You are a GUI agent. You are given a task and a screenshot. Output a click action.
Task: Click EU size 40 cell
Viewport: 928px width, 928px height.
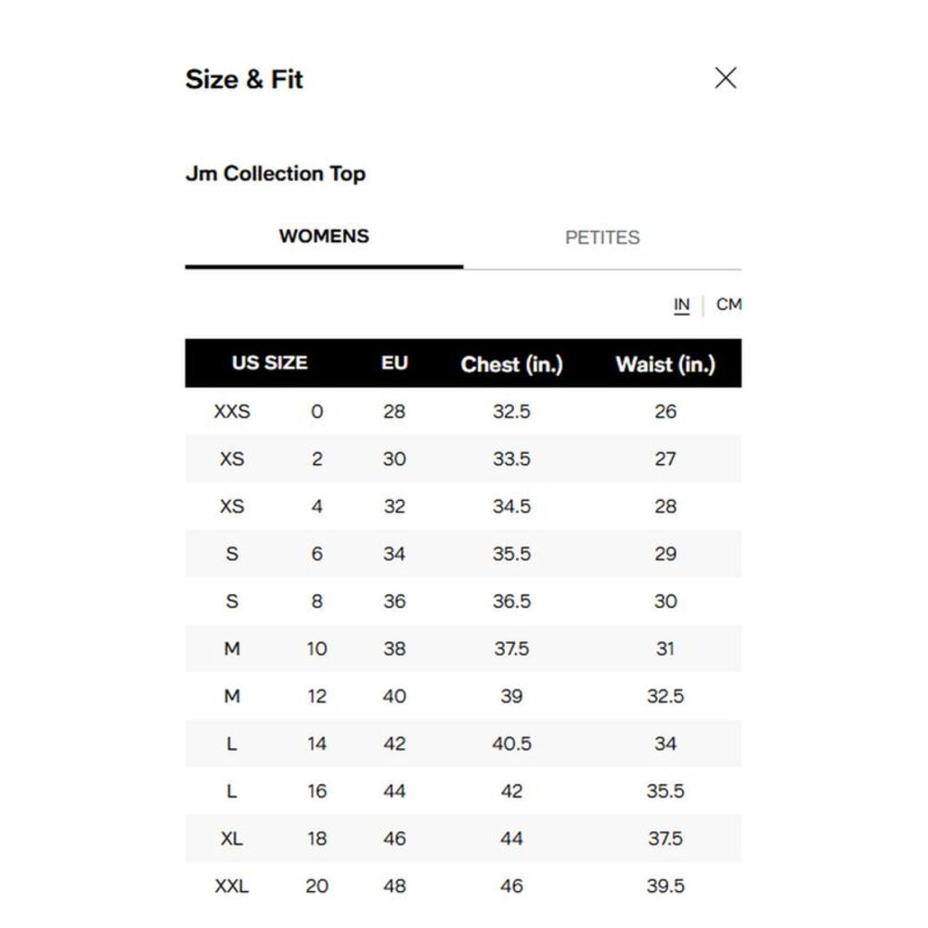coord(394,696)
